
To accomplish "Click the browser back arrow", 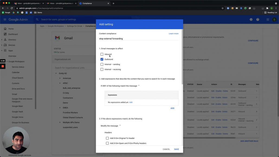I will click(3, 8).
